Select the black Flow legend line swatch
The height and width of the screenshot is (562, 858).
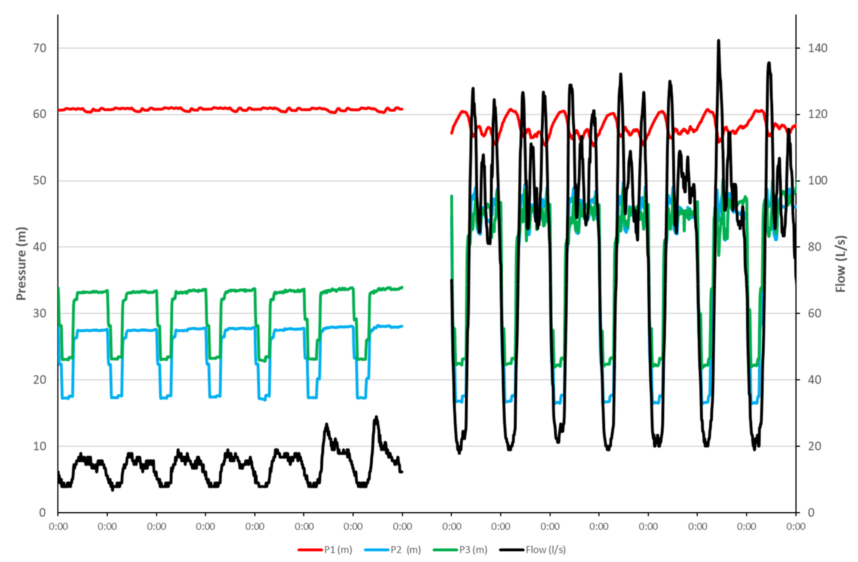pos(511,550)
